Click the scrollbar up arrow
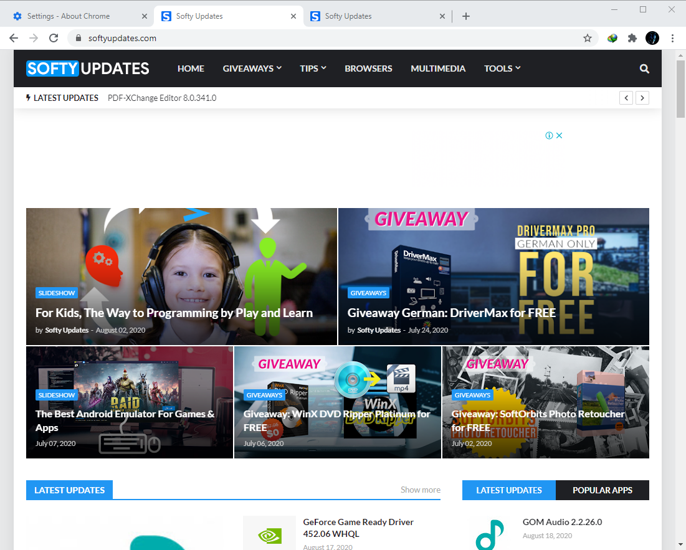 click(680, 55)
